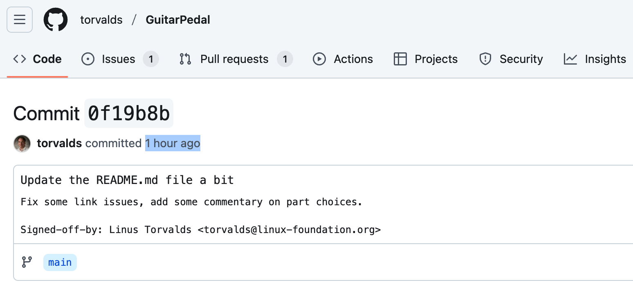Viewport: 633px width, 287px height.
Task: Open the hamburger navigation menu
Action: (x=20, y=20)
